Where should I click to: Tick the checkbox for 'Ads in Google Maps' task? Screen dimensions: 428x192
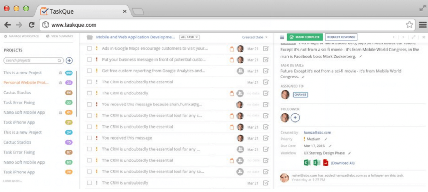pos(90,48)
